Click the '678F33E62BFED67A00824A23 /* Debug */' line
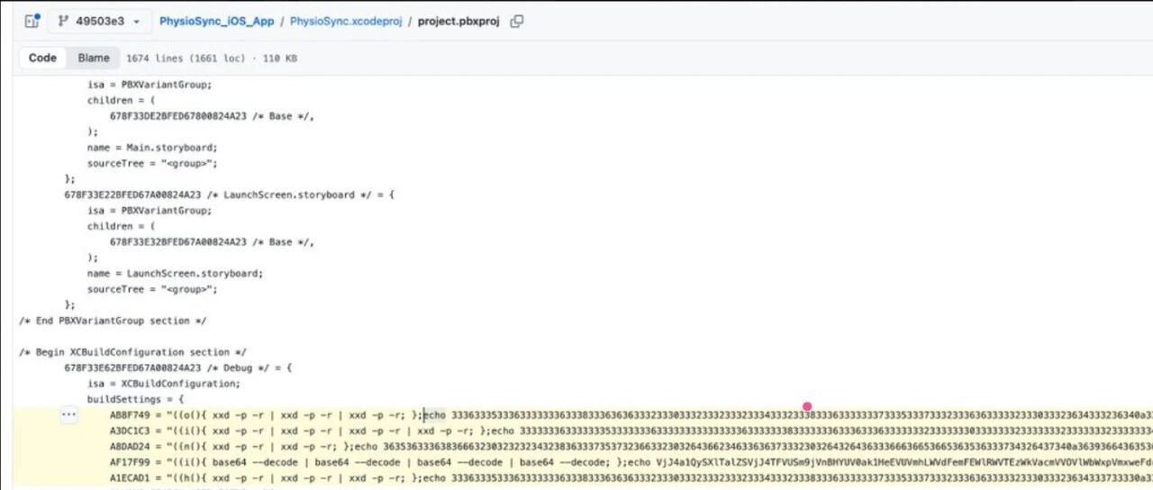The height and width of the screenshot is (490, 1153). (178, 368)
